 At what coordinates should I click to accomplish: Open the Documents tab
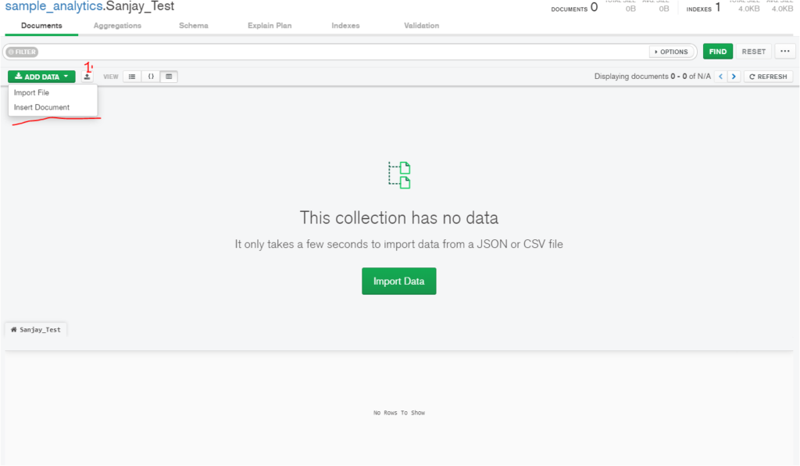[41, 26]
